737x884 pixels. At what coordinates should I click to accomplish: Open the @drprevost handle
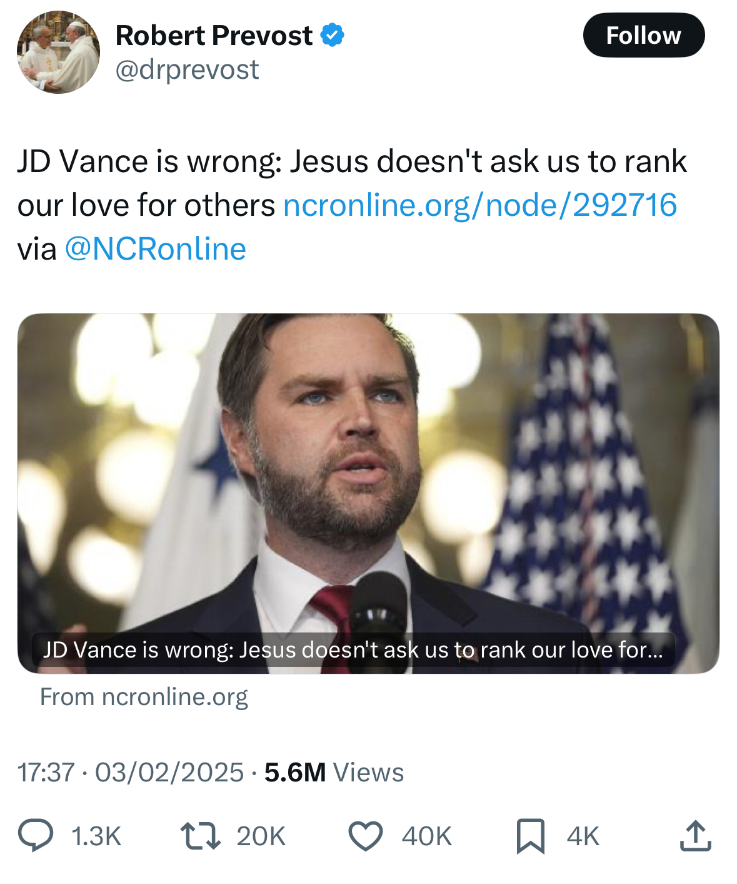pos(187,69)
